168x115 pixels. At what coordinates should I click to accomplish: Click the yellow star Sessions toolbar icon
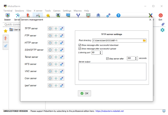click(x=48, y=15)
